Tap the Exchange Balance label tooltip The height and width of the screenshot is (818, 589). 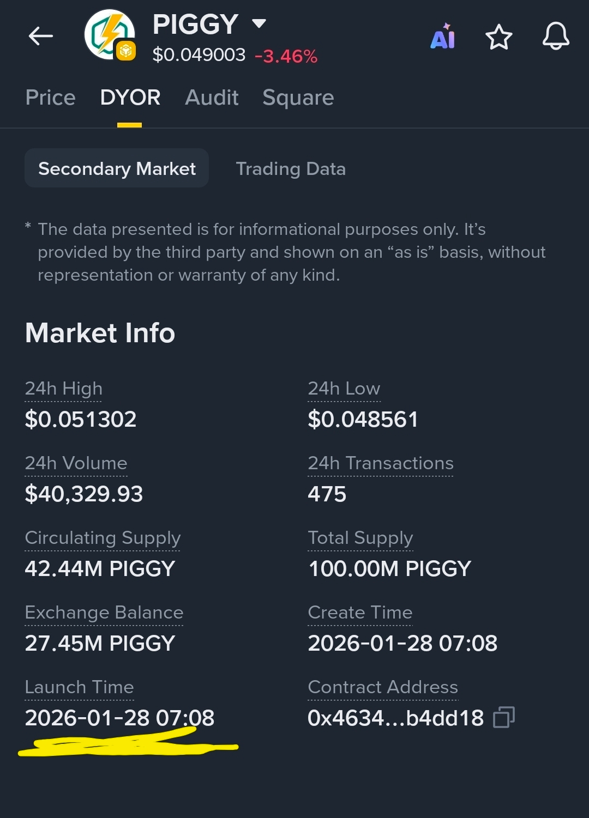[104, 613]
